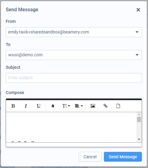Click the Send Message button
148x168 pixels.
coord(123,157)
